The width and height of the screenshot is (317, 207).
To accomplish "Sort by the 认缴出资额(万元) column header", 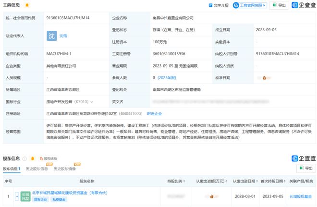I will tap(211, 181).
